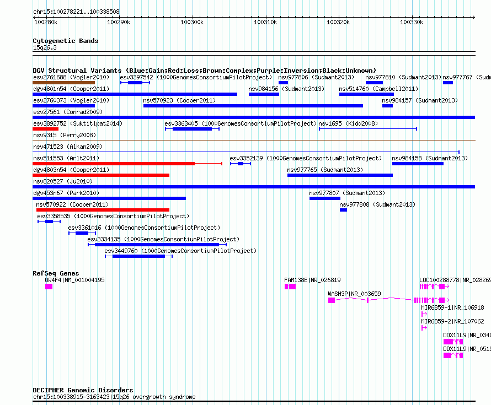This screenshot has width=491, height=405.
Task: Click the chr15:100278221..100338508 coordinates
Action: 76,12
